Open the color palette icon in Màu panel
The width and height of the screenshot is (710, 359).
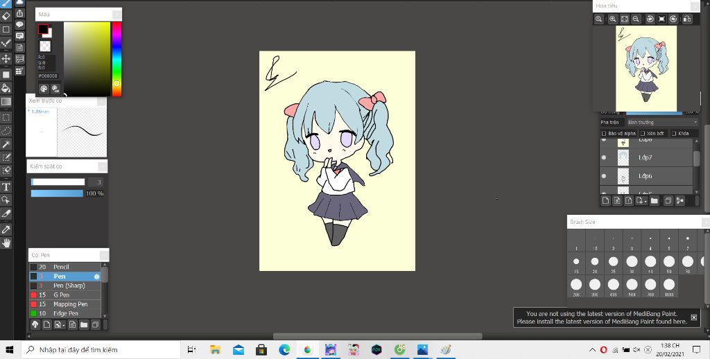coord(44,89)
